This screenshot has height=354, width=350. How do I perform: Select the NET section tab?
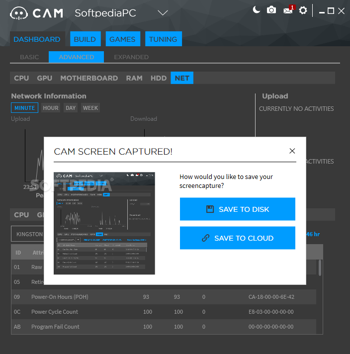[182, 78]
